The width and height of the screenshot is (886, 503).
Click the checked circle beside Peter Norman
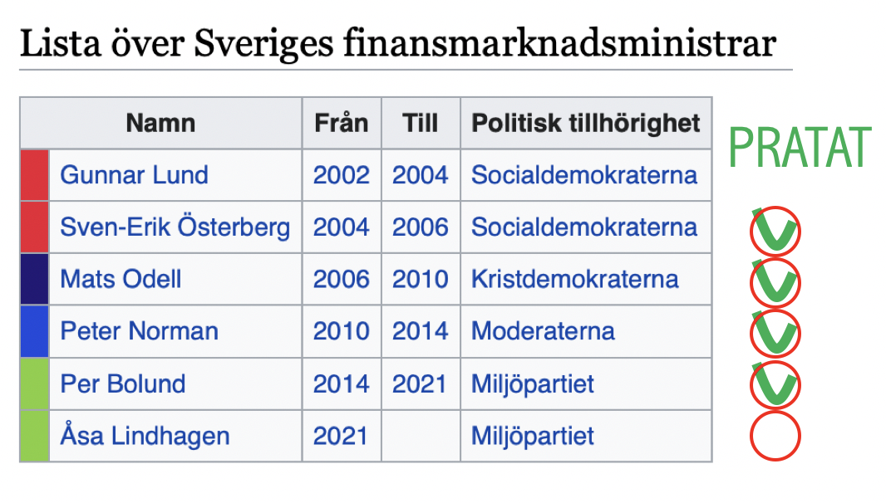775,334
